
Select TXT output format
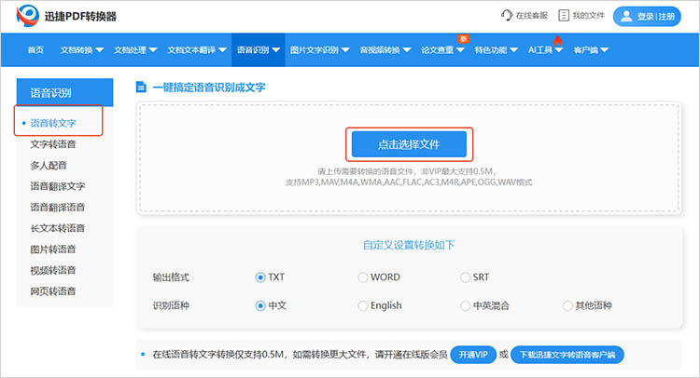click(x=260, y=277)
